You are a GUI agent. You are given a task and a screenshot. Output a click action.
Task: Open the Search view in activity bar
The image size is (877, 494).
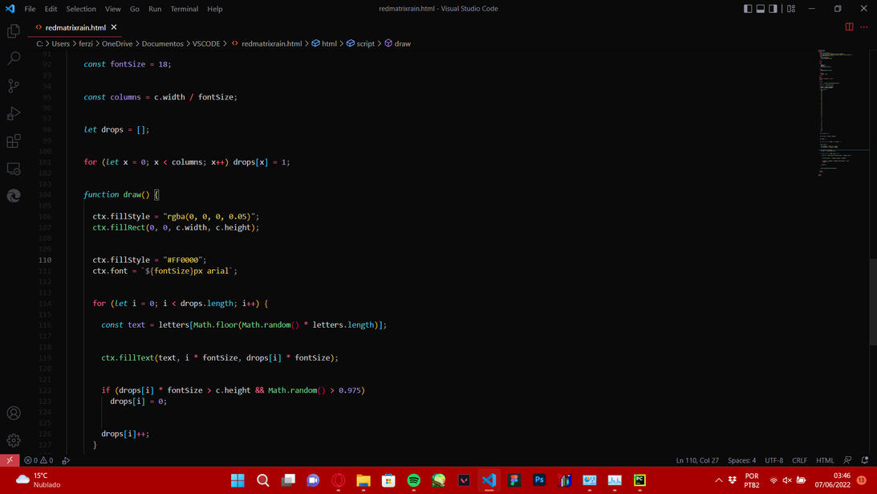(14, 59)
